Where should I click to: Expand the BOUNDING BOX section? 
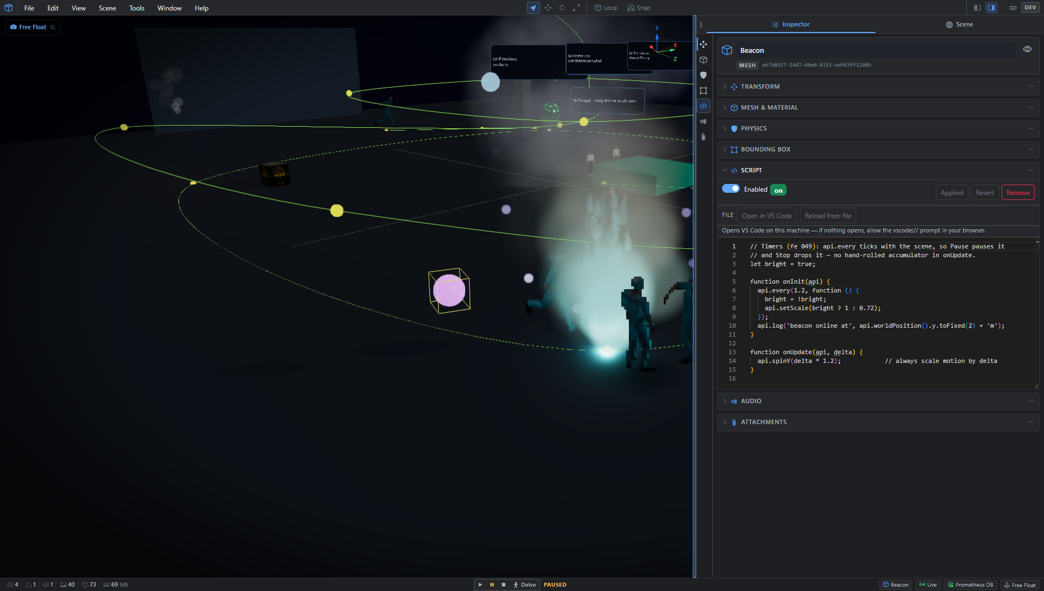[x=878, y=149]
